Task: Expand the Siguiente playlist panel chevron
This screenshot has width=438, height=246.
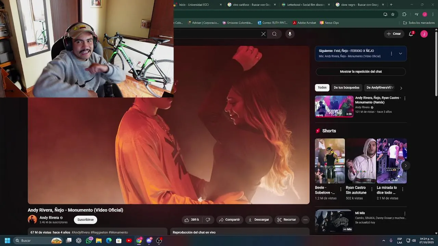Action: (400, 54)
